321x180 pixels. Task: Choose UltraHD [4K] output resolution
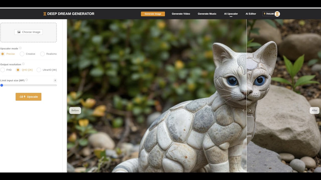click(x=39, y=70)
